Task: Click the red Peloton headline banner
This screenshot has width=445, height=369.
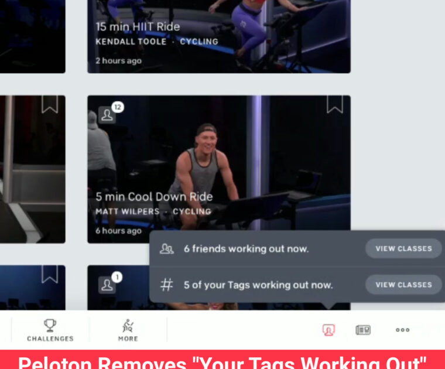Action: [x=222, y=360]
